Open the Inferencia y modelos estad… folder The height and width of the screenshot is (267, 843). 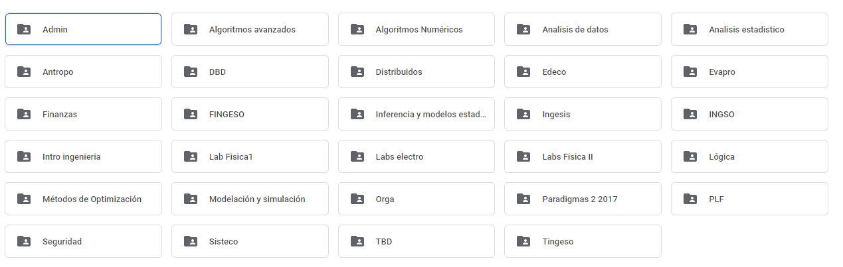click(x=417, y=114)
